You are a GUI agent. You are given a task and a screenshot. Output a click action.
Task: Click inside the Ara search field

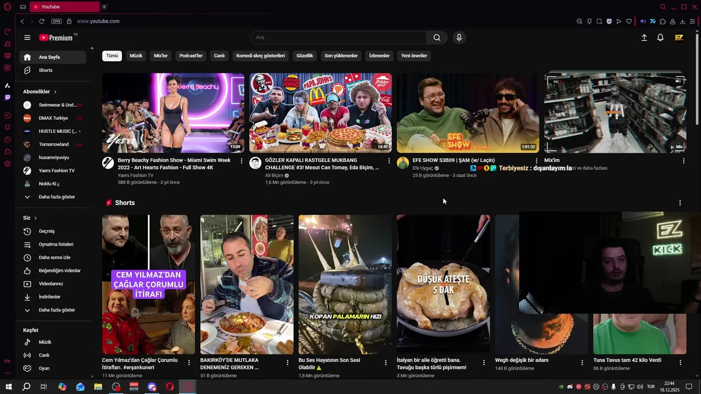pos(338,38)
